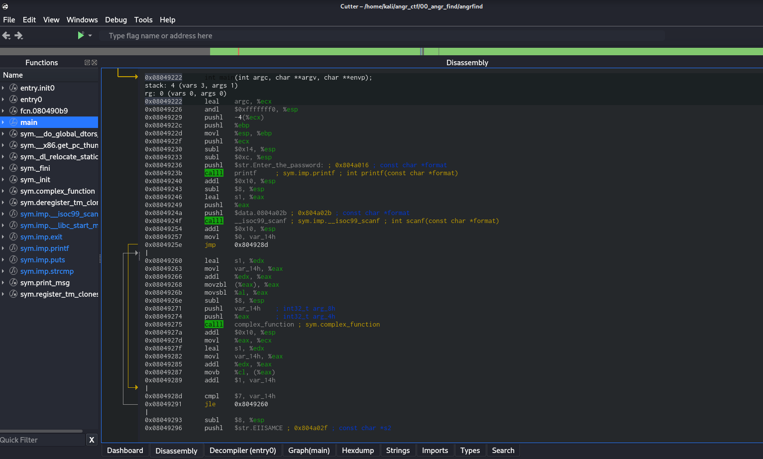
Task: Click the function icon beside sym.imp.printf
Action: (13, 248)
